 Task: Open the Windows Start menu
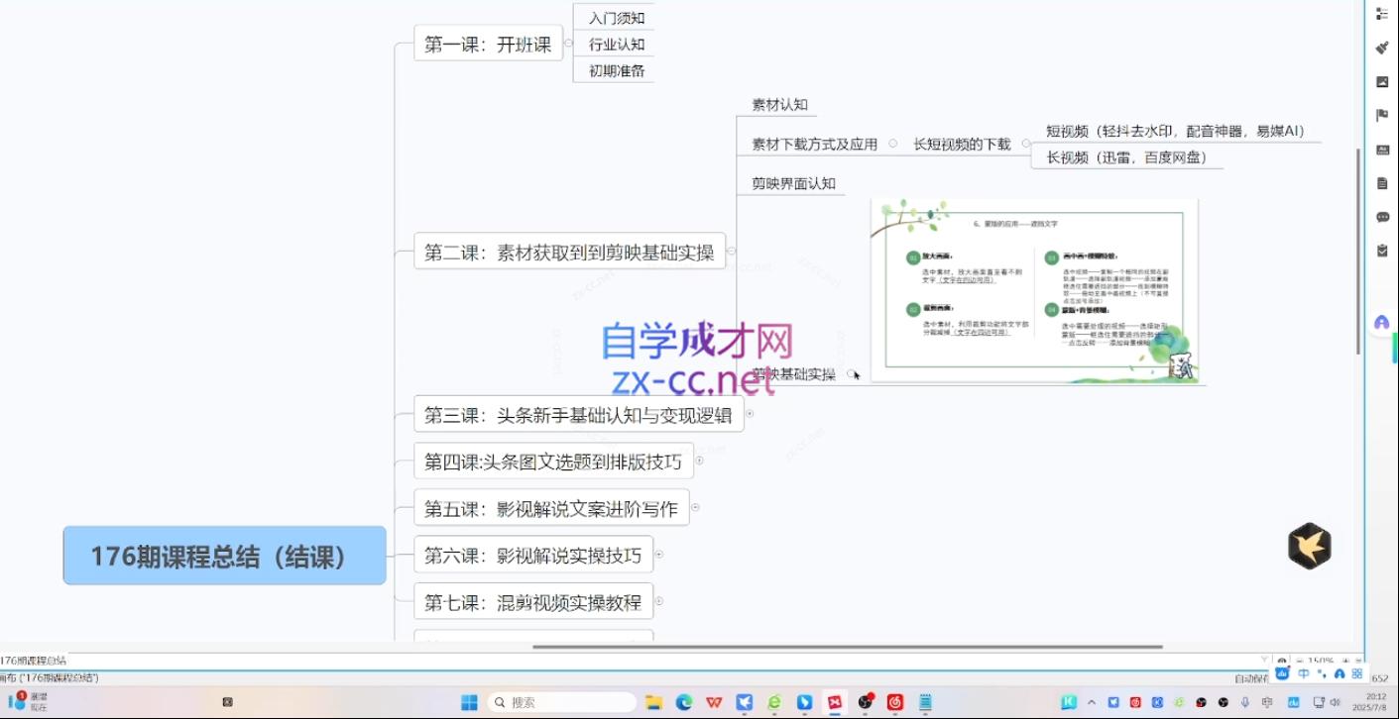(x=469, y=702)
